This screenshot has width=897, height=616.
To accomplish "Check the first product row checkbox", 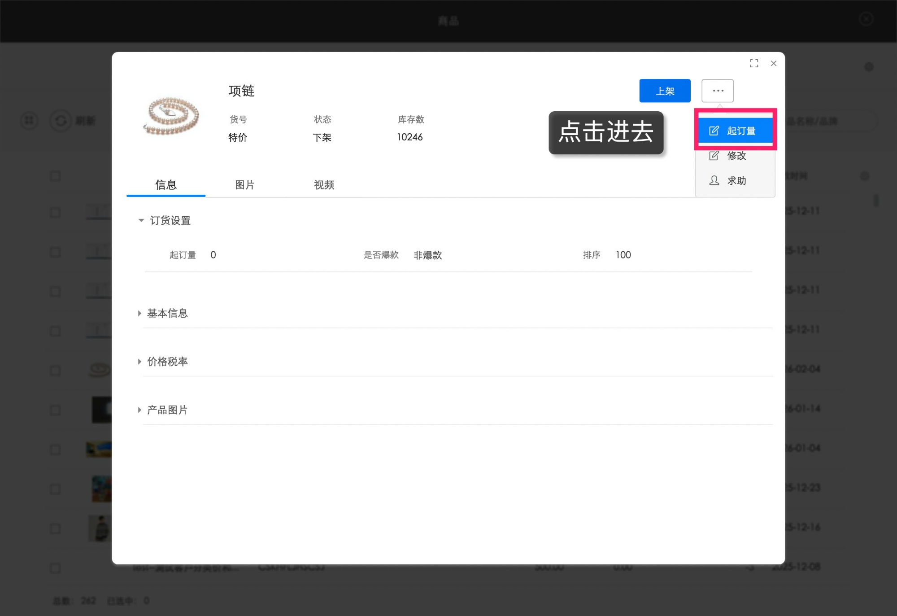I will [55, 212].
